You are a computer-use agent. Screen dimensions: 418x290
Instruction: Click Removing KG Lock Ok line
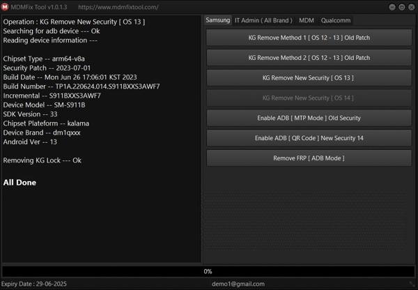42,160
